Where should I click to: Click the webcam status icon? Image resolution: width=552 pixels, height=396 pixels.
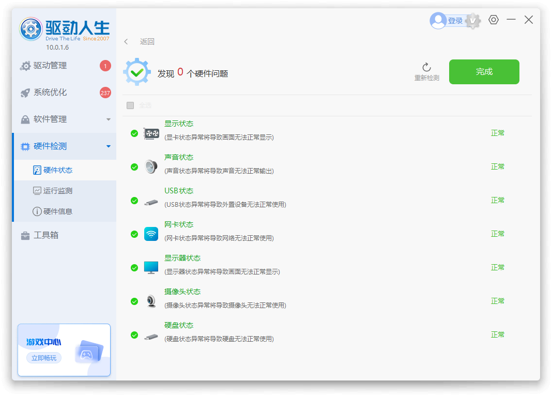pyautogui.click(x=151, y=301)
